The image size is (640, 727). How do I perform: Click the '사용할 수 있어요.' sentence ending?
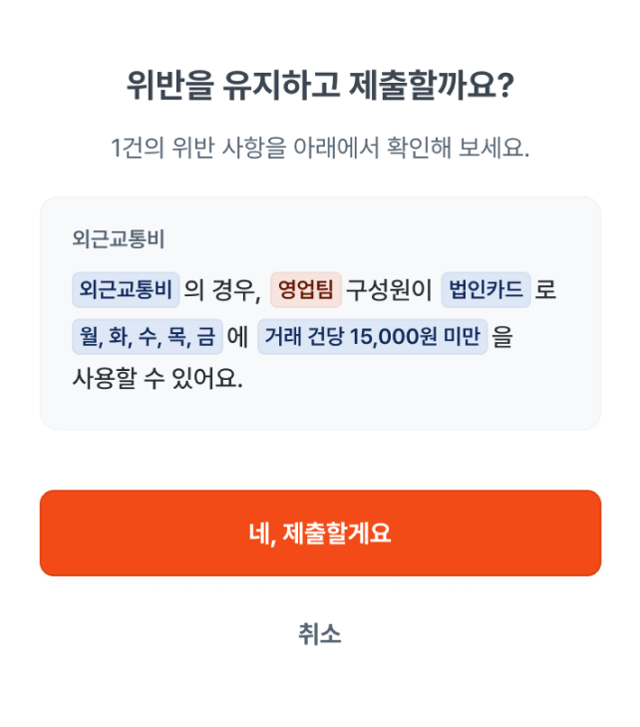tap(158, 380)
